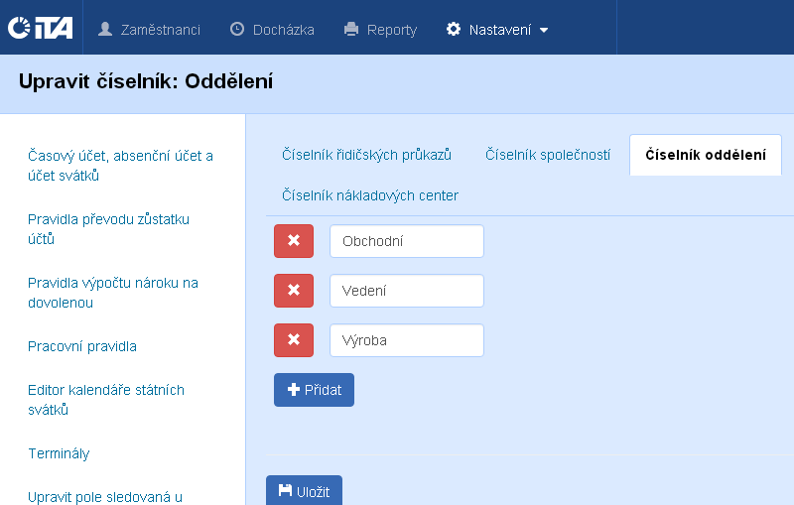Click Přidat to add a department

[x=314, y=390]
